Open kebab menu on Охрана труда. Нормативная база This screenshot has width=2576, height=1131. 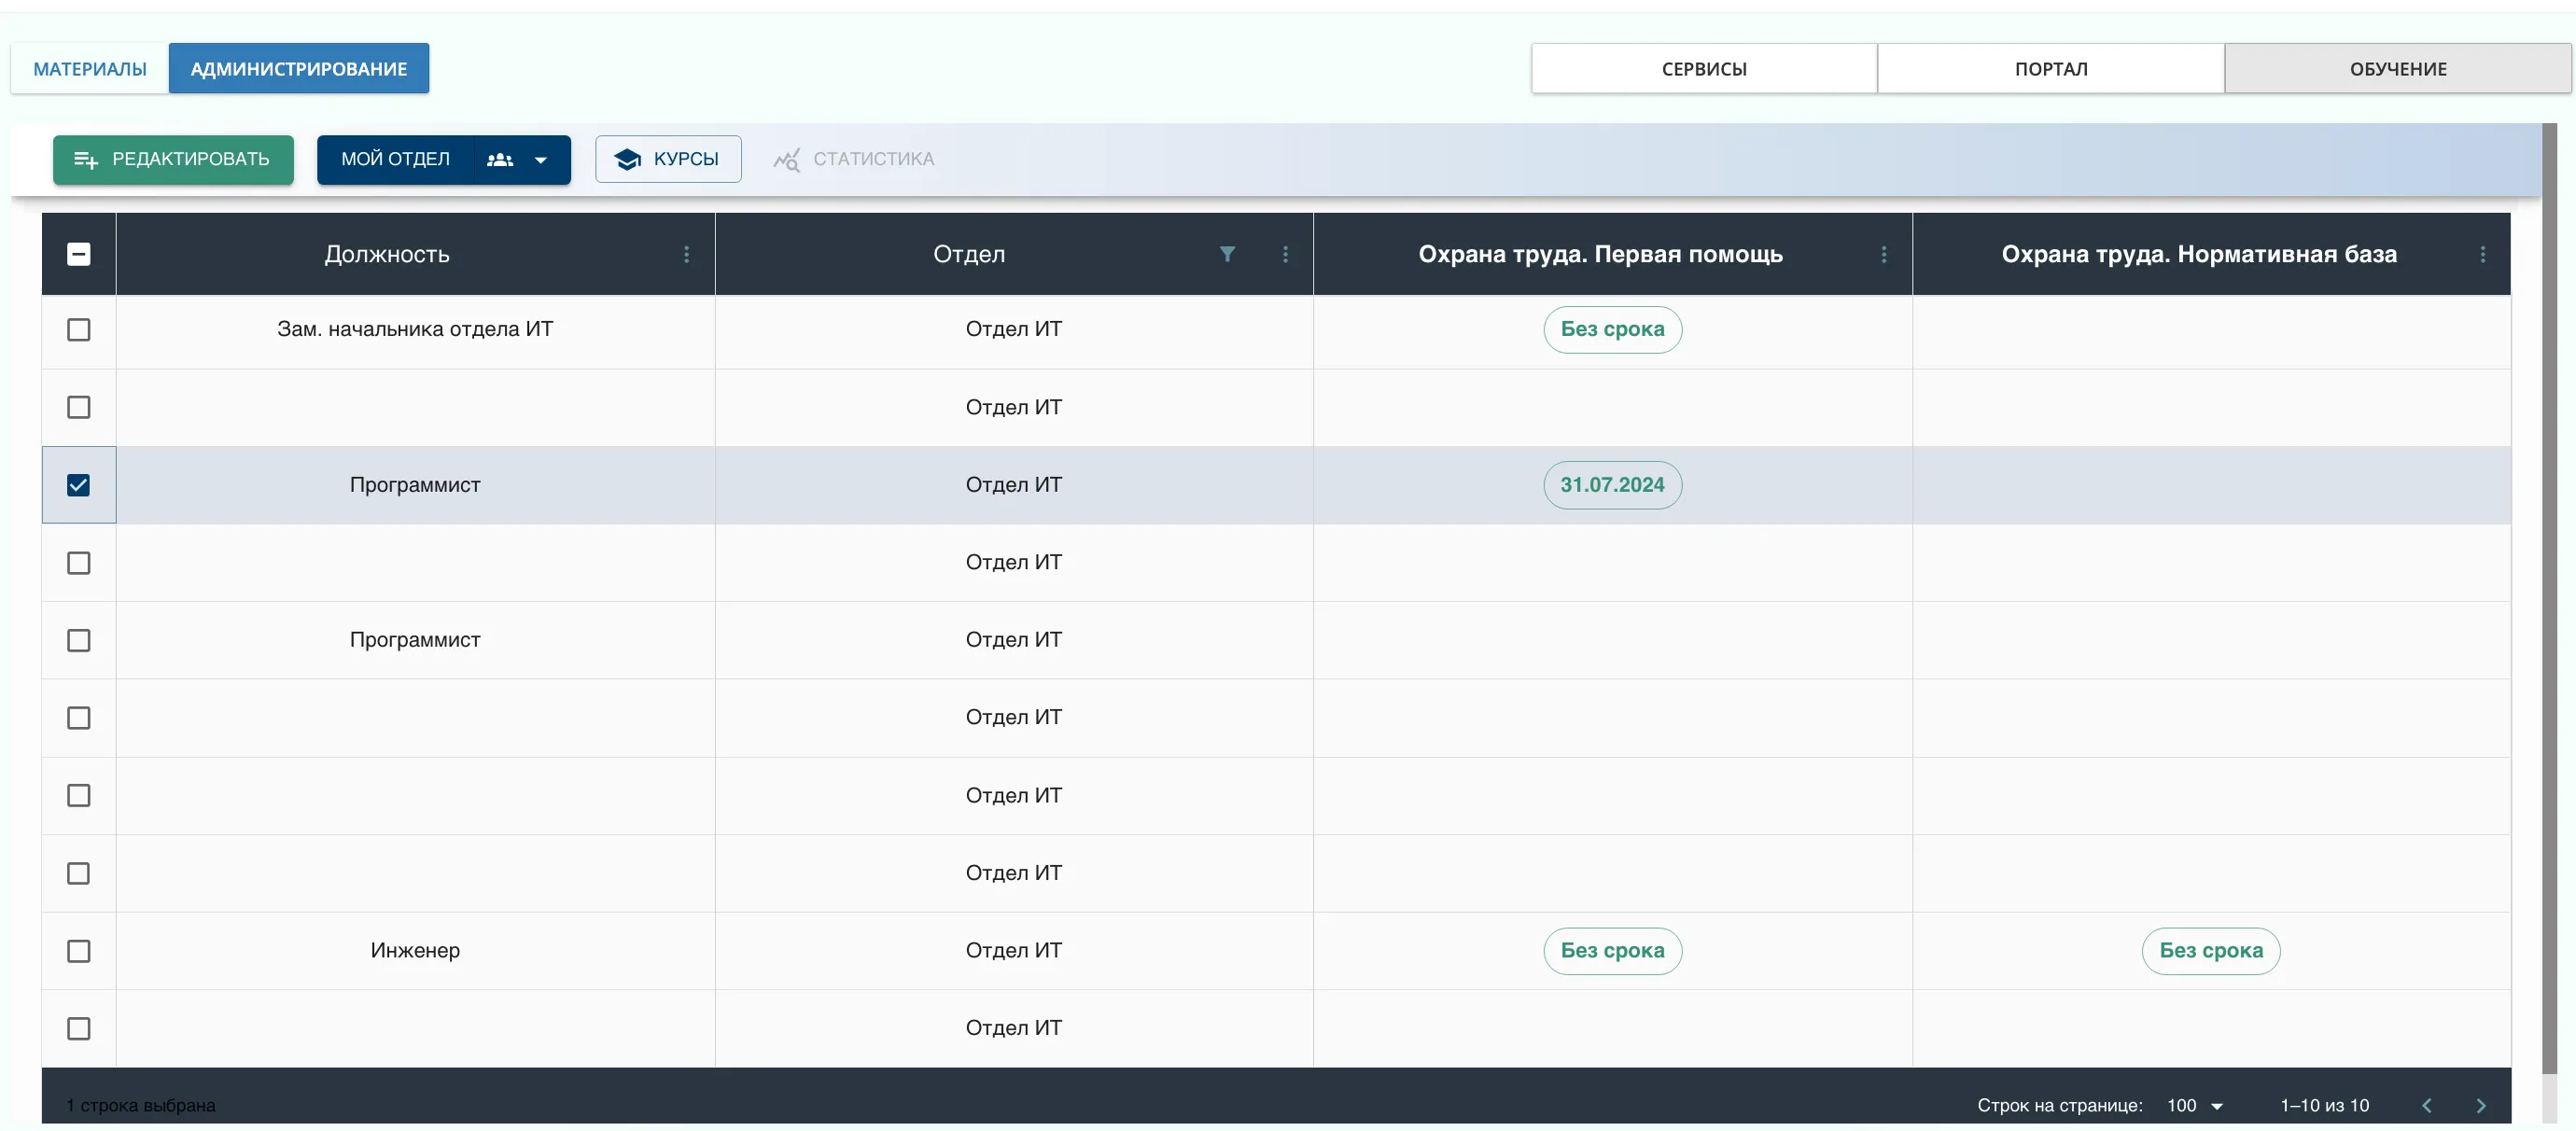2483,254
